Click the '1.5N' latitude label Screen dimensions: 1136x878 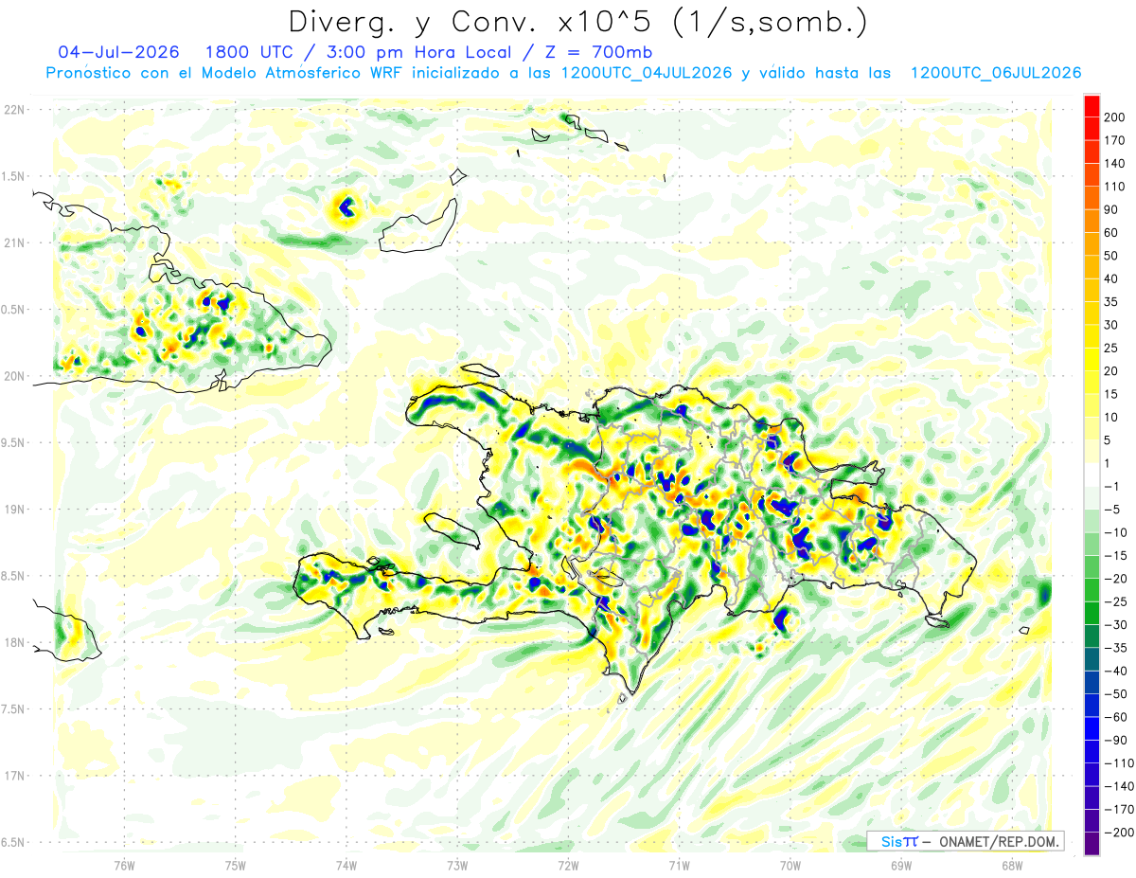(11, 176)
